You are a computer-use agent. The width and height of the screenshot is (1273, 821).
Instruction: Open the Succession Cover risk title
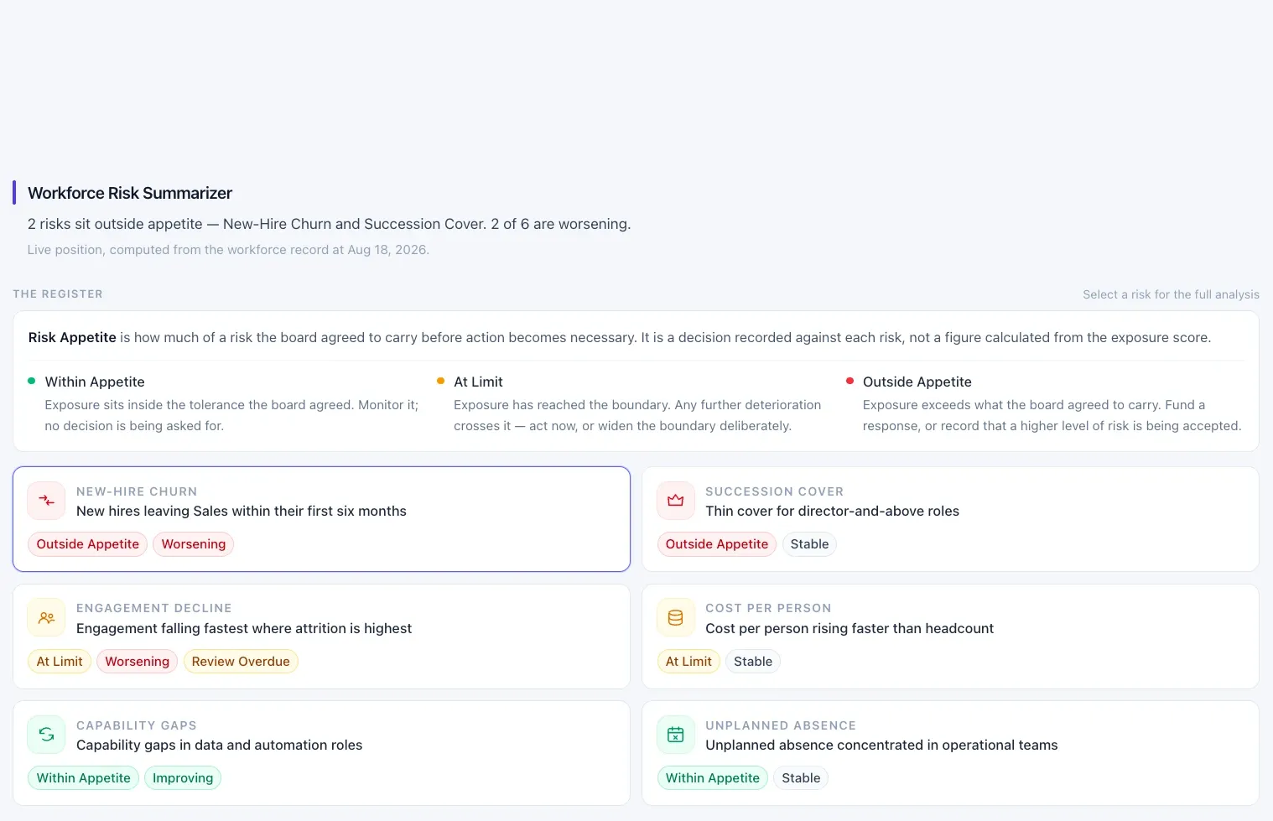click(832, 512)
